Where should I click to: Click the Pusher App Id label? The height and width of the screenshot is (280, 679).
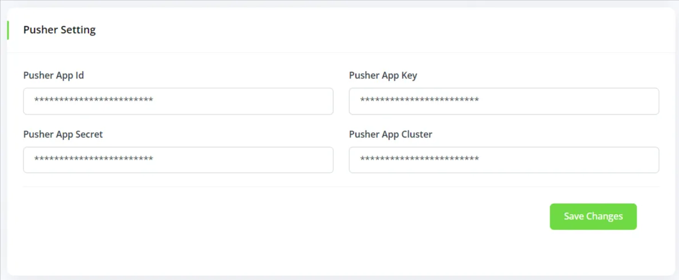coord(54,75)
